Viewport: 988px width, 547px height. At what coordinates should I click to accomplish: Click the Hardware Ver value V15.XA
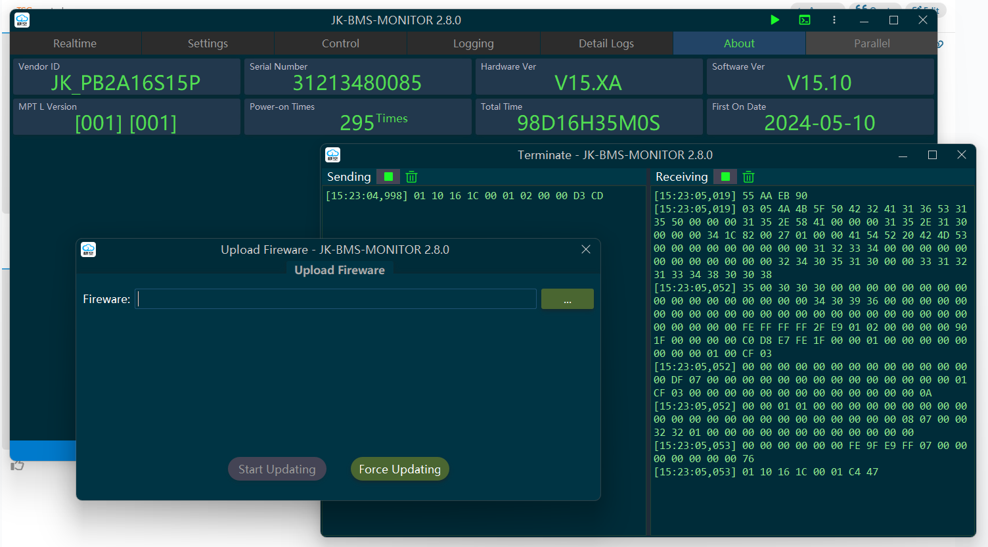click(588, 83)
